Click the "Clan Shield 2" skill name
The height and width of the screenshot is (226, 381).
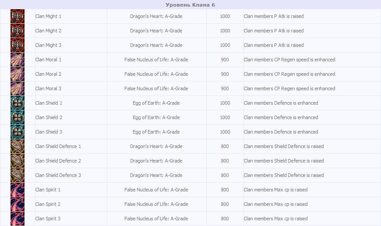click(49, 117)
